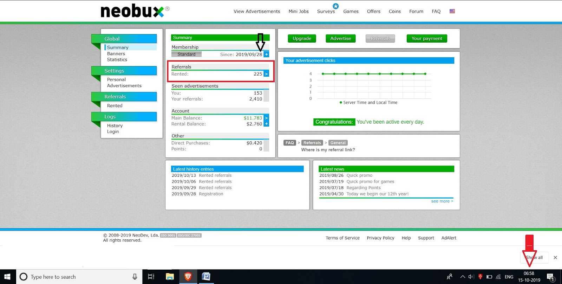
Task: Open Terms of Service
Action: click(342, 238)
